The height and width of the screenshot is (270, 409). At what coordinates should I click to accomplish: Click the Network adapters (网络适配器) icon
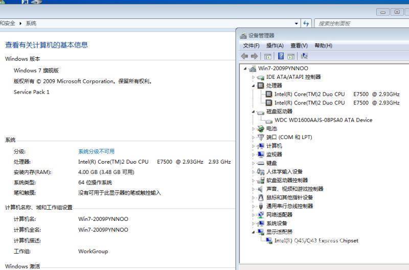261,215
